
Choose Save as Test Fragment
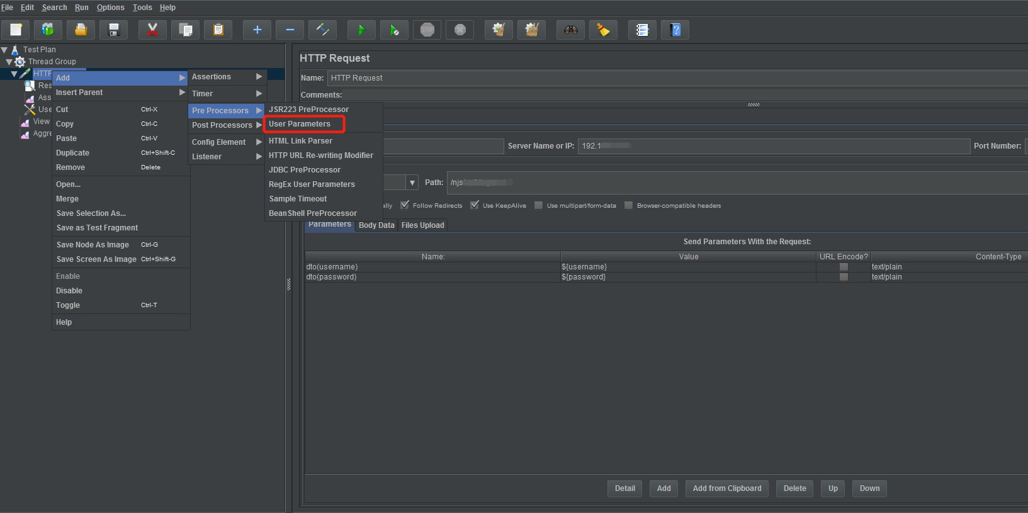(x=120, y=228)
